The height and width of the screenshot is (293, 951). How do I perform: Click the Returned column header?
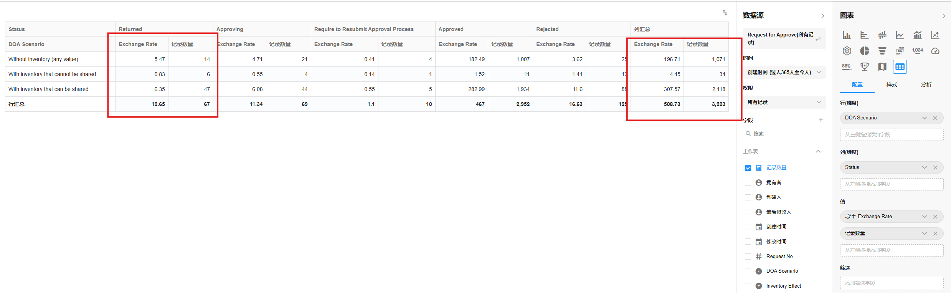pyautogui.click(x=164, y=29)
